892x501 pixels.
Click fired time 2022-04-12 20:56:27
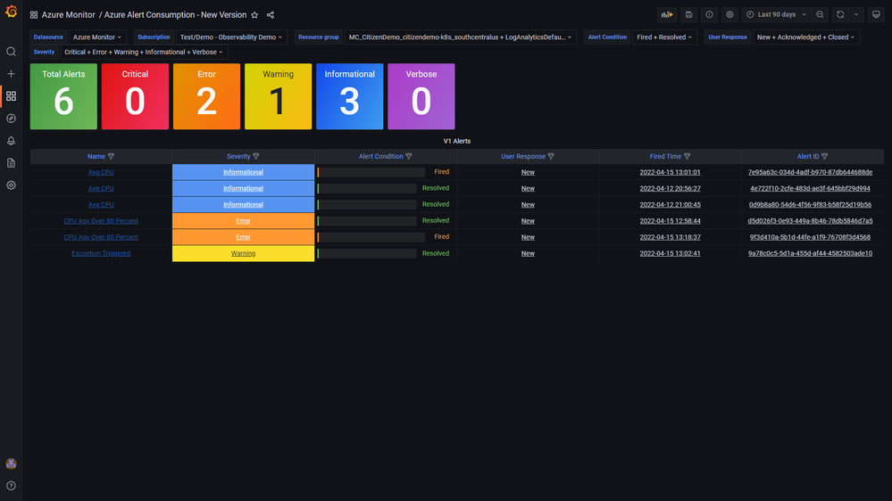pos(670,189)
